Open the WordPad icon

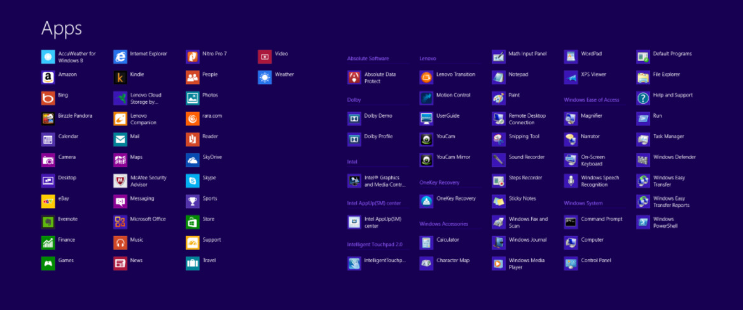(571, 57)
